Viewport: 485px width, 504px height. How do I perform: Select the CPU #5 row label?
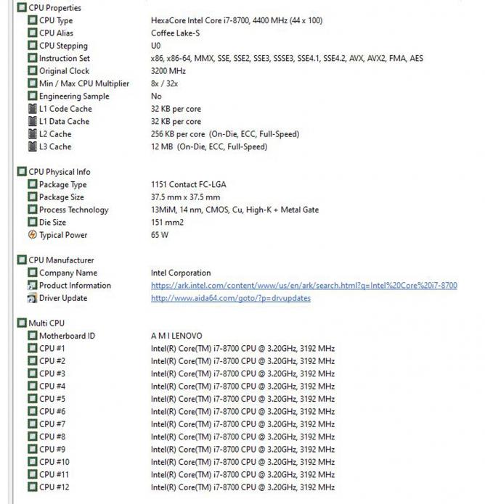(x=52, y=399)
